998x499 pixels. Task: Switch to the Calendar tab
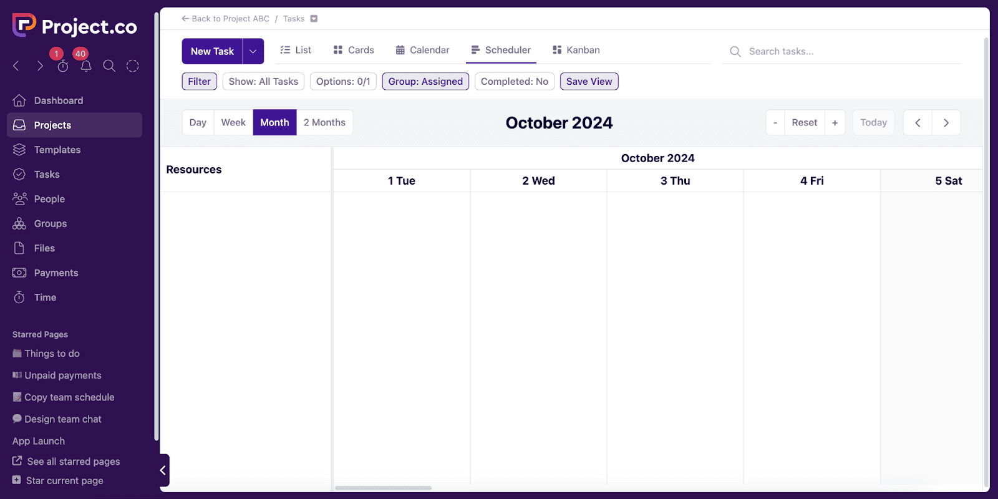point(422,50)
